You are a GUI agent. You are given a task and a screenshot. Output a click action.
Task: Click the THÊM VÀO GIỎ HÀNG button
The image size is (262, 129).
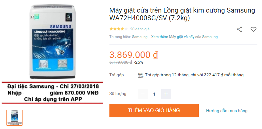click(x=154, y=111)
